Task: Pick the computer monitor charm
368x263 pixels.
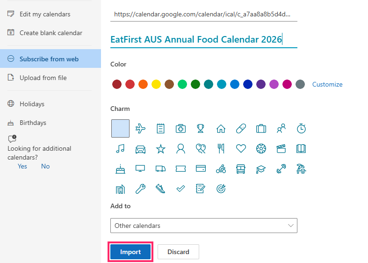Action: 140,168
